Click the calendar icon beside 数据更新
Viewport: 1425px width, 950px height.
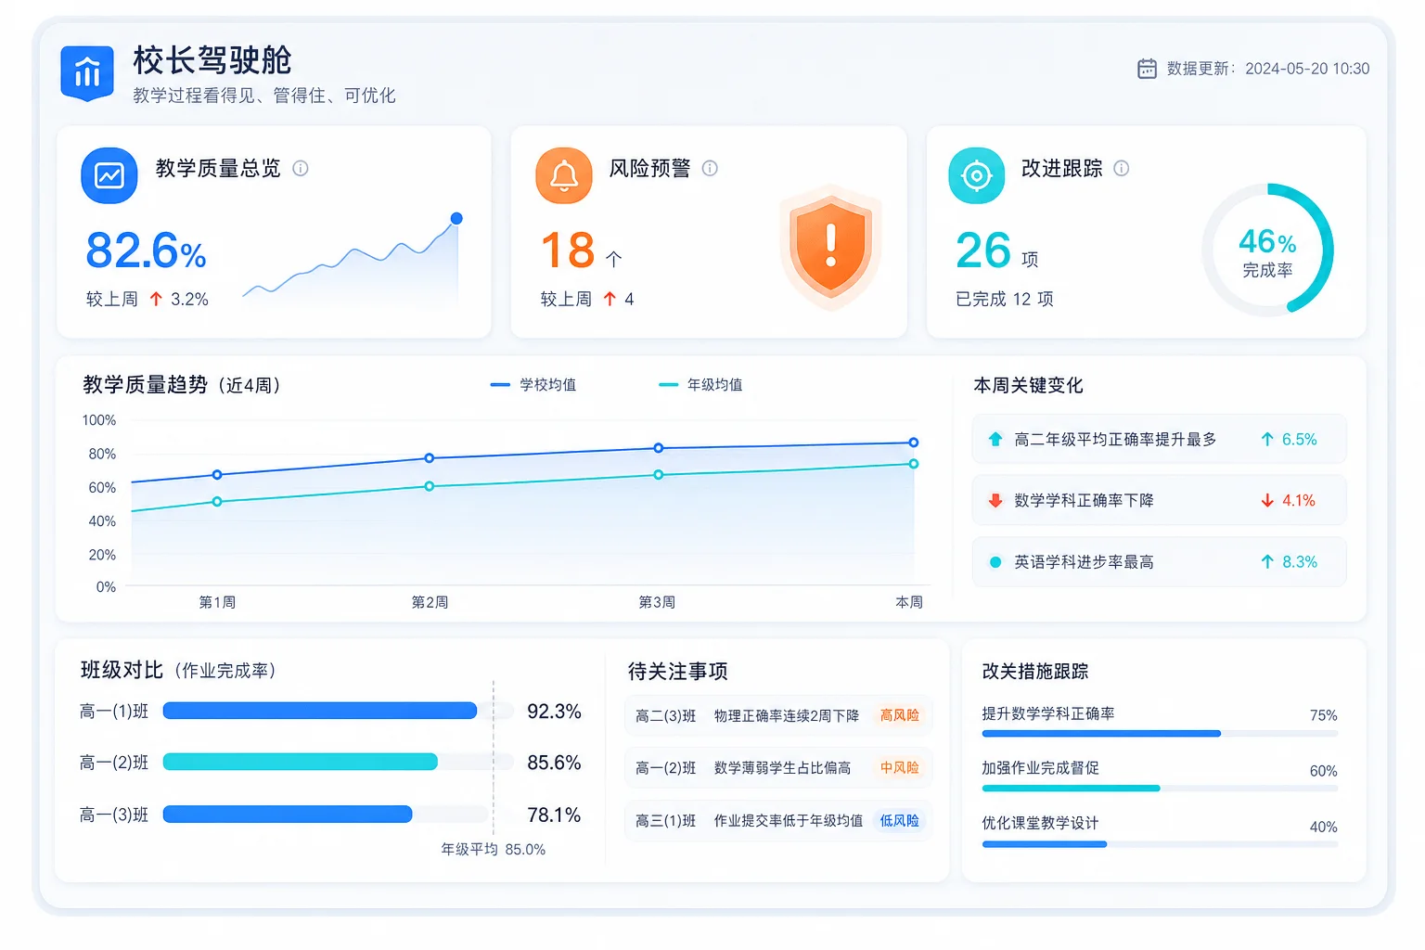(1147, 69)
